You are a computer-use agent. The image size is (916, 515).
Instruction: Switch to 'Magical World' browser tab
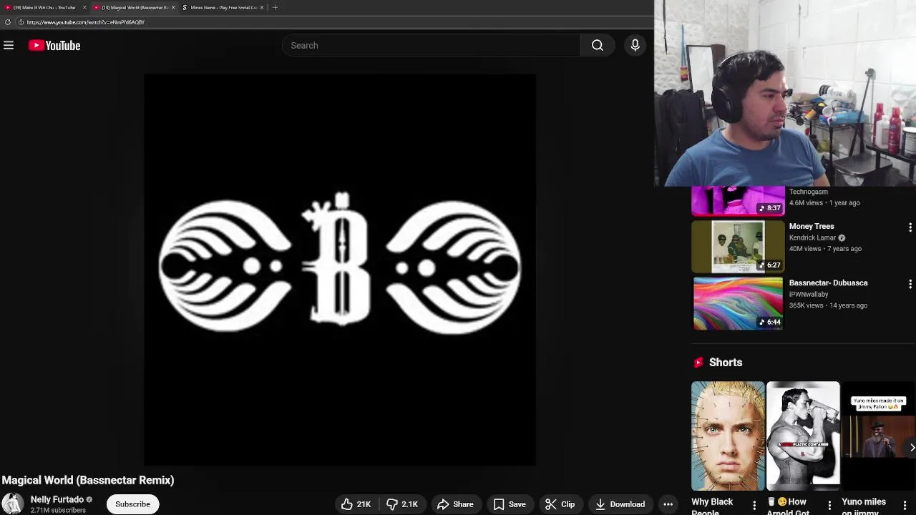pyautogui.click(x=133, y=7)
